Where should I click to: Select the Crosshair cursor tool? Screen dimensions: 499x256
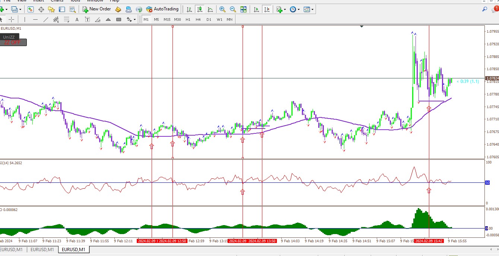[12, 19]
